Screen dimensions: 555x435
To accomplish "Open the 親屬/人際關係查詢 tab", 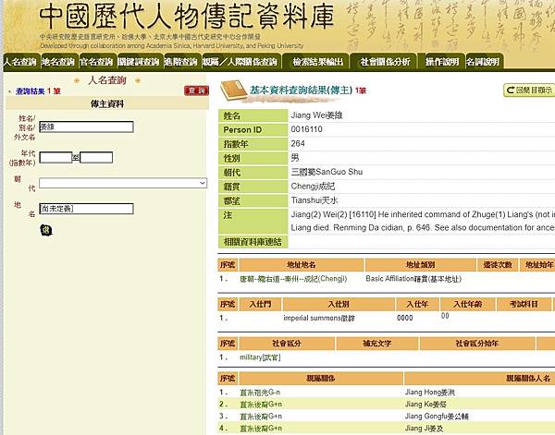I will point(240,62).
